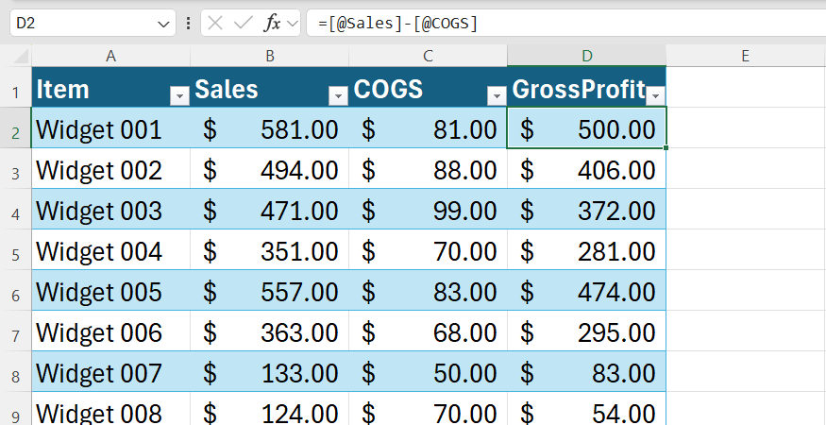The width and height of the screenshot is (826, 425).
Task: Select the Widget 004 cell
Action: [110, 250]
